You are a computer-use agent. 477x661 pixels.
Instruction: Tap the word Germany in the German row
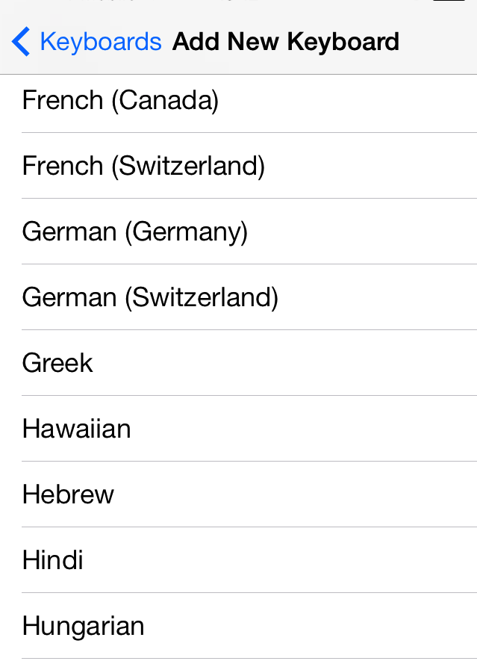click(x=185, y=232)
